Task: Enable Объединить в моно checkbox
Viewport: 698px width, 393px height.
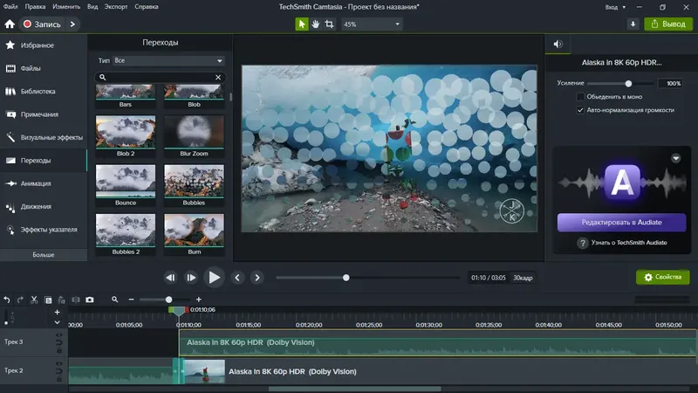Action: click(580, 97)
